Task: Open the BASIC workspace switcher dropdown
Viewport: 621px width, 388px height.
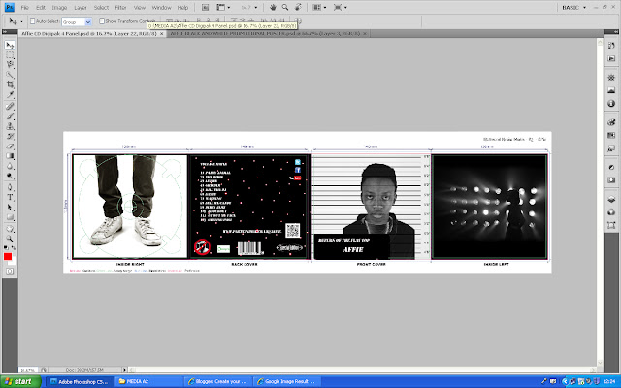Action: pos(573,7)
